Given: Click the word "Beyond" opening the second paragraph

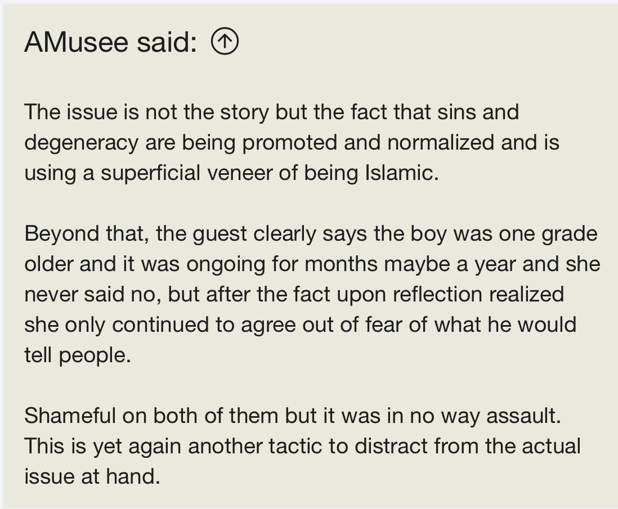Looking at the screenshot, I should 62,234.
